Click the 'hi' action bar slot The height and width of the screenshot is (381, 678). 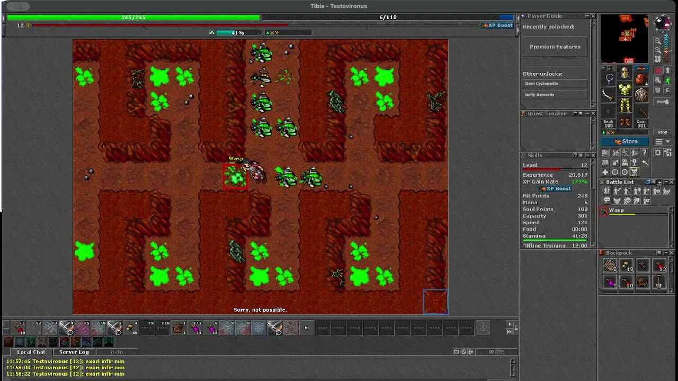point(307,328)
